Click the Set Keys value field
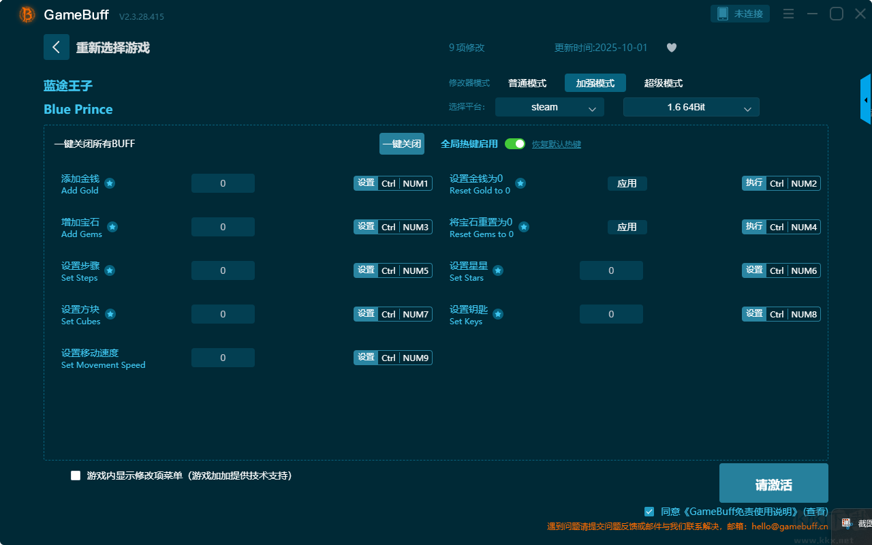The image size is (872, 545). (x=611, y=314)
